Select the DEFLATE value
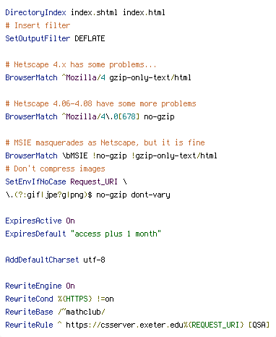The width and height of the screenshot is (276, 337). click(x=90, y=38)
